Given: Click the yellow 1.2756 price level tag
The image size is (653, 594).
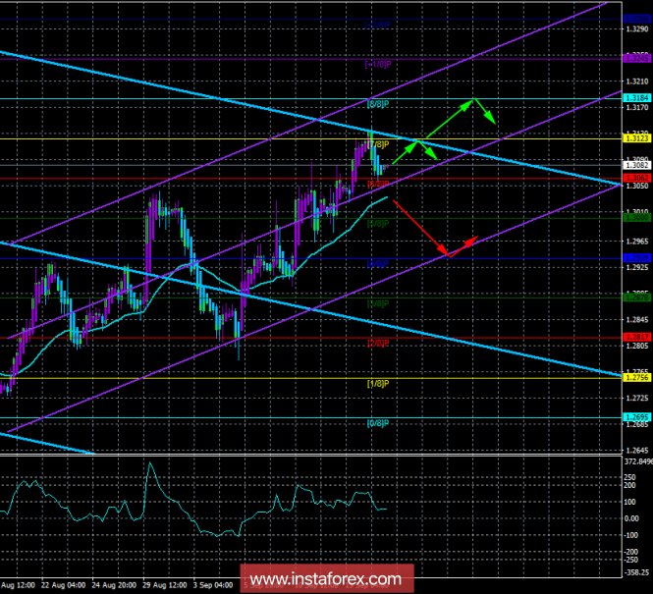Looking at the screenshot, I should pyautogui.click(x=636, y=378).
